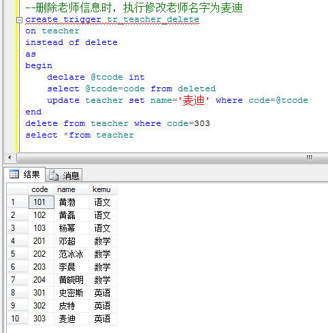The image size is (328, 333).
Task: Select row header number 5
Action: pos(18,254)
